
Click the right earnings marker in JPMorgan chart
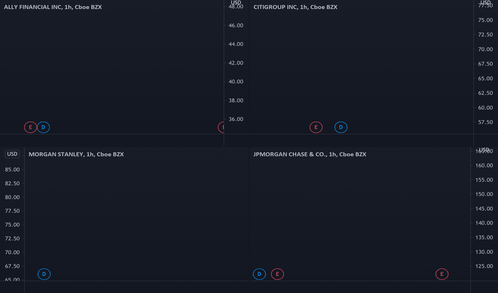pos(442,274)
